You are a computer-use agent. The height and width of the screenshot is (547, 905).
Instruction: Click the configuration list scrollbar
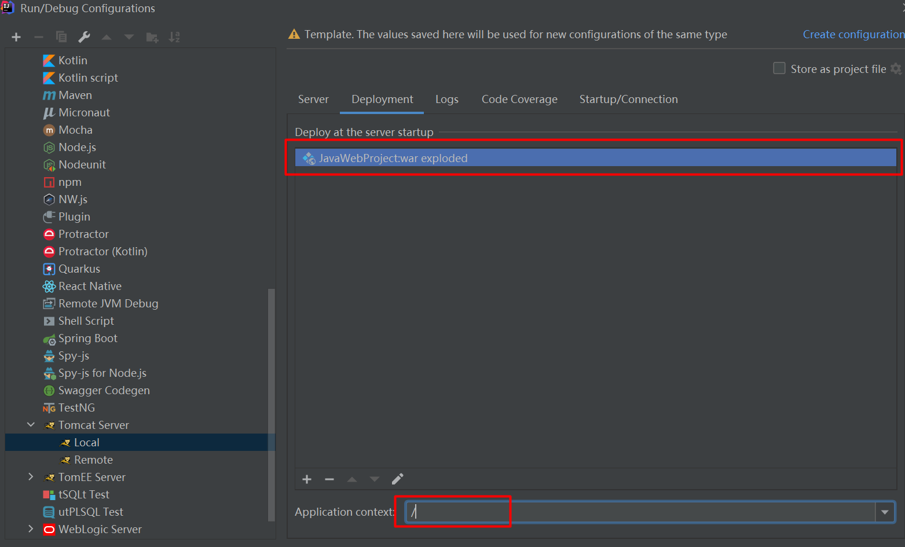pyautogui.click(x=271, y=405)
